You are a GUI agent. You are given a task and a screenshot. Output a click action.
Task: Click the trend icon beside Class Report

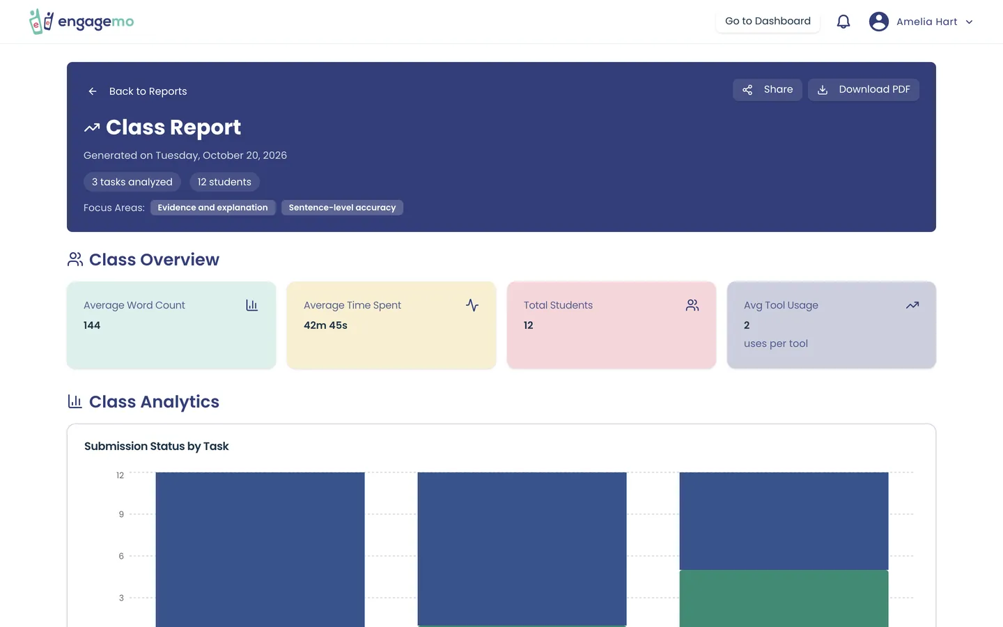point(92,127)
